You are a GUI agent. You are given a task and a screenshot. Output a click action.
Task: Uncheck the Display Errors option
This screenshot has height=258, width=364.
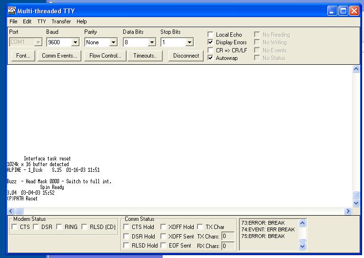pos(211,42)
